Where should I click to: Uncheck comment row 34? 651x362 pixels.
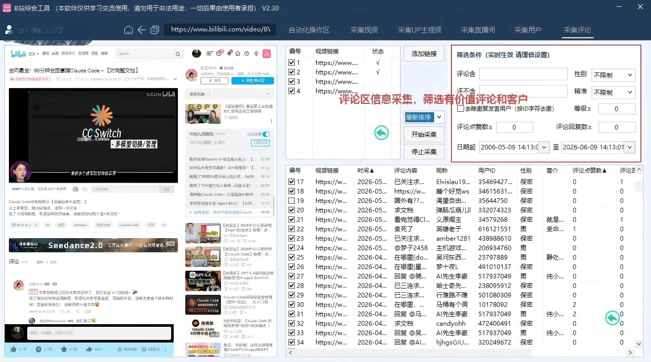coord(291,342)
